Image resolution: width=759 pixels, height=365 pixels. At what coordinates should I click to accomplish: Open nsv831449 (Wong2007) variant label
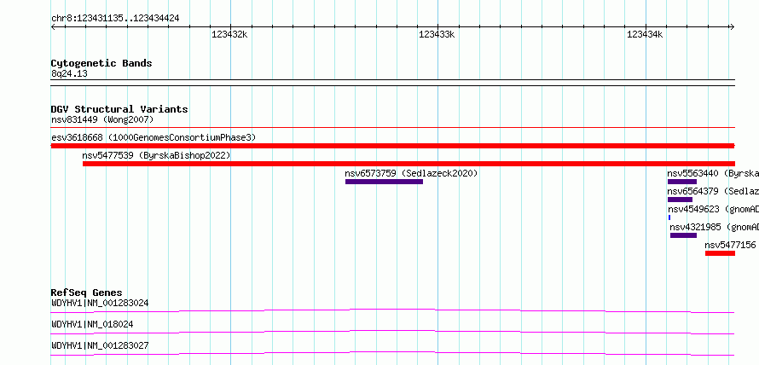(102, 119)
